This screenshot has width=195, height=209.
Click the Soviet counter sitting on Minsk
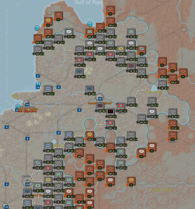[173, 134]
